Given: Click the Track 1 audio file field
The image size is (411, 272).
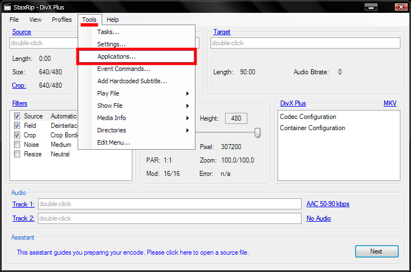Looking at the screenshot, I should pyautogui.click(x=170, y=204).
